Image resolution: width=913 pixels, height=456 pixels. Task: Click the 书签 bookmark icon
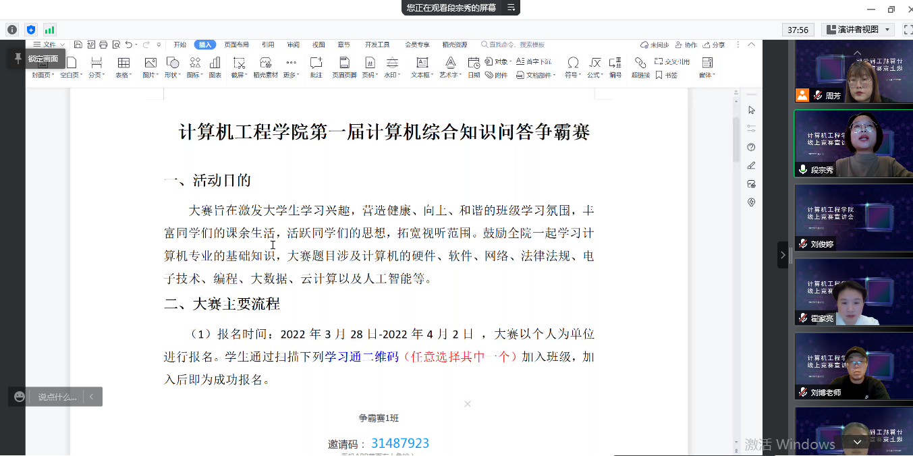coord(666,76)
